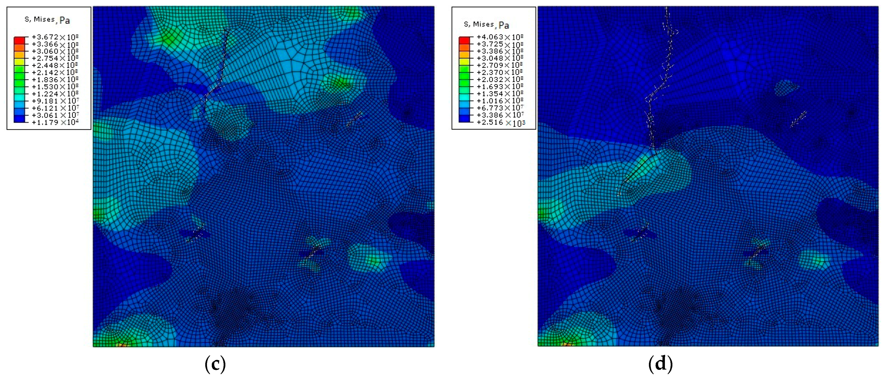The width and height of the screenshot is (882, 379).
Task: Click the (c) subfigure label
Action: [x=215, y=364]
